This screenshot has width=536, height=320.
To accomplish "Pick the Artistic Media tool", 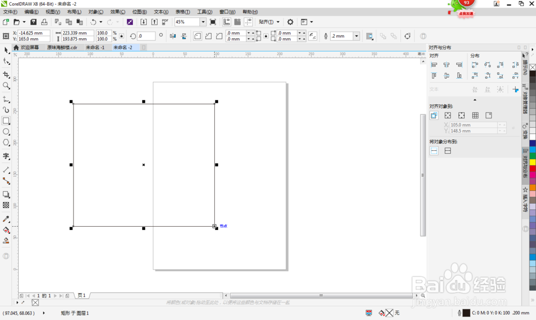I will [x=6, y=110].
